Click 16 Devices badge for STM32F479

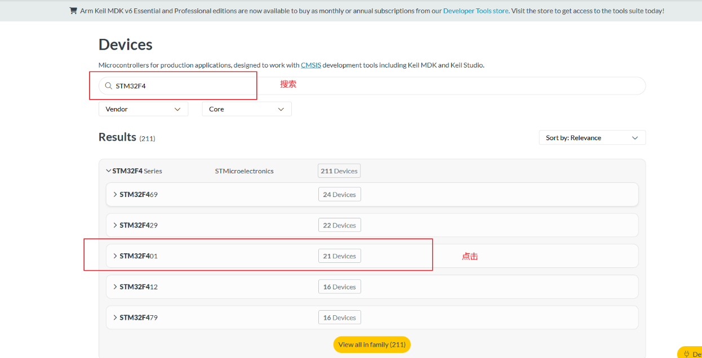[x=340, y=317]
